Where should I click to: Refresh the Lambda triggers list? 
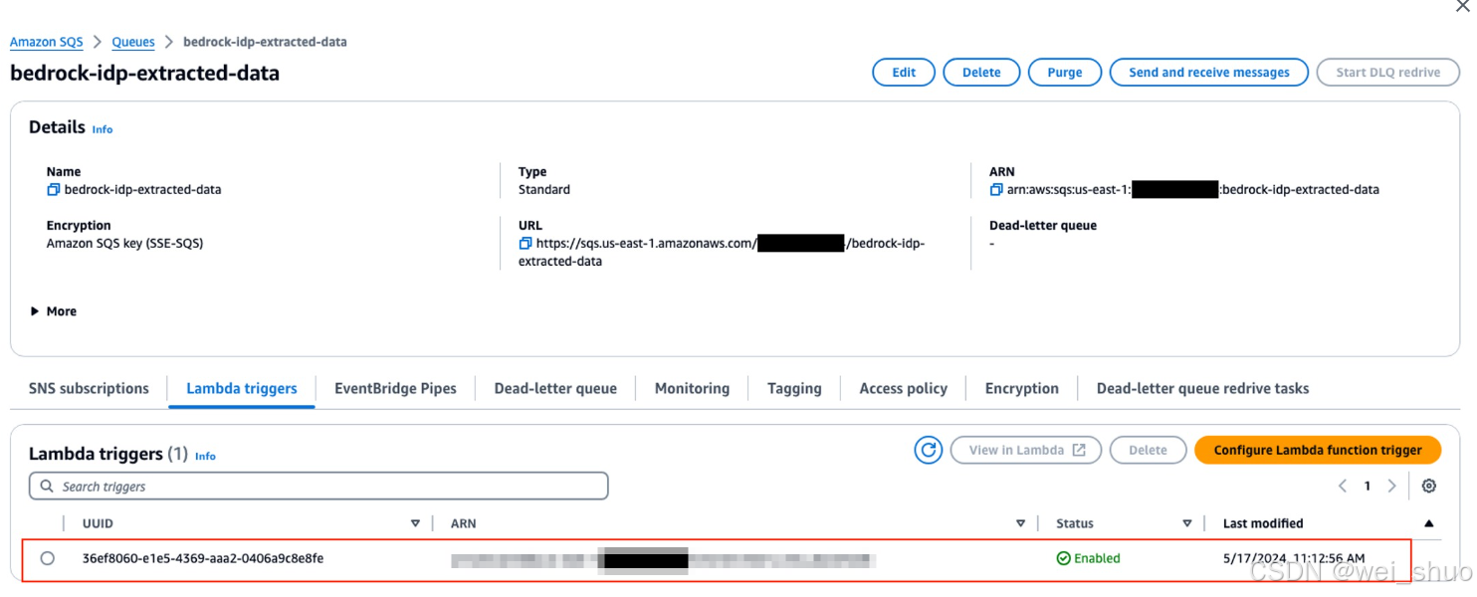coord(929,450)
